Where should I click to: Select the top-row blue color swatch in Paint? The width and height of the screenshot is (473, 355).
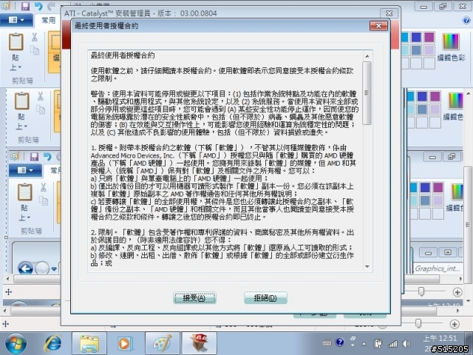[x=416, y=37]
